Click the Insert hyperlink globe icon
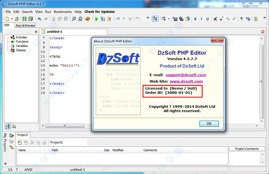 coord(181,19)
